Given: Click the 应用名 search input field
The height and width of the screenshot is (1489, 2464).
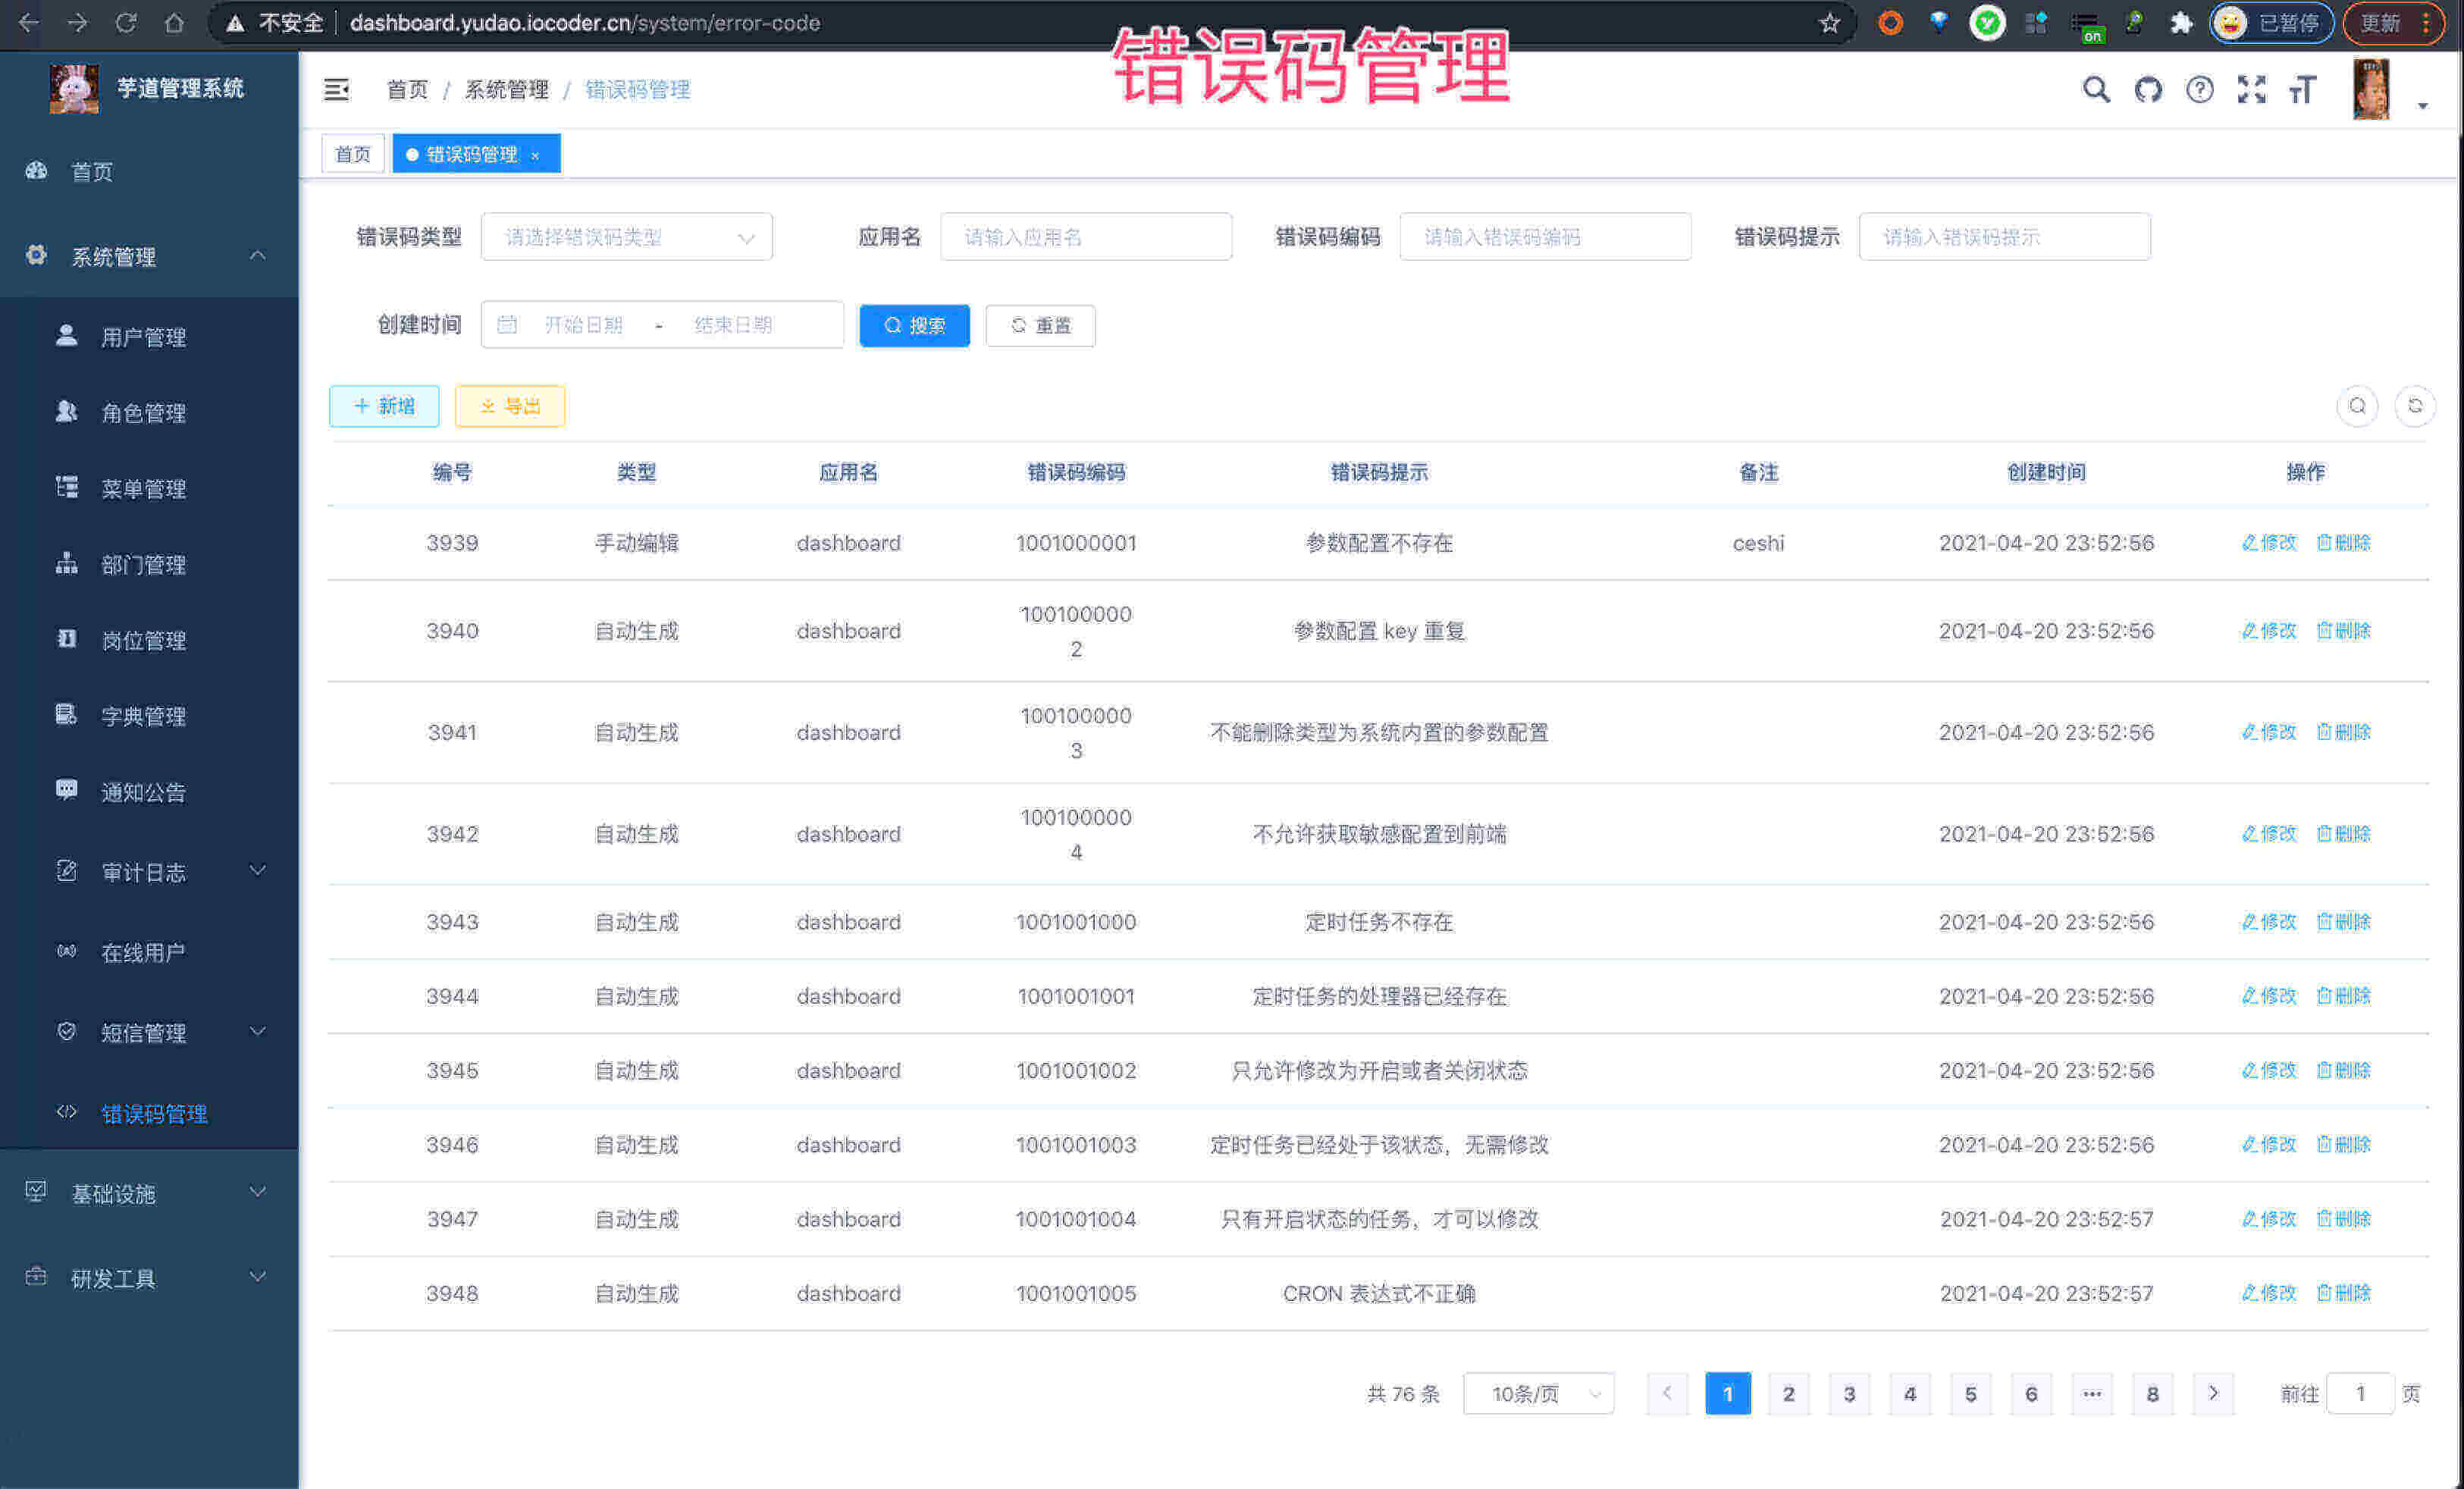Looking at the screenshot, I should pos(1086,236).
